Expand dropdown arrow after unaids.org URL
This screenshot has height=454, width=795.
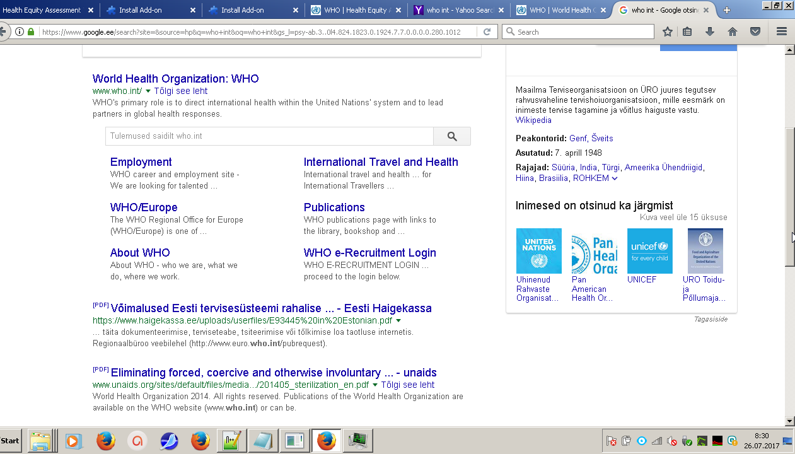point(375,385)
